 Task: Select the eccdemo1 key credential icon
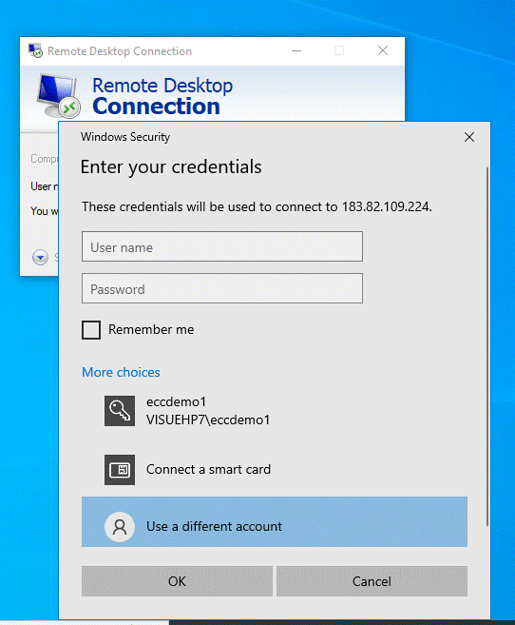[x=120, y=411]
